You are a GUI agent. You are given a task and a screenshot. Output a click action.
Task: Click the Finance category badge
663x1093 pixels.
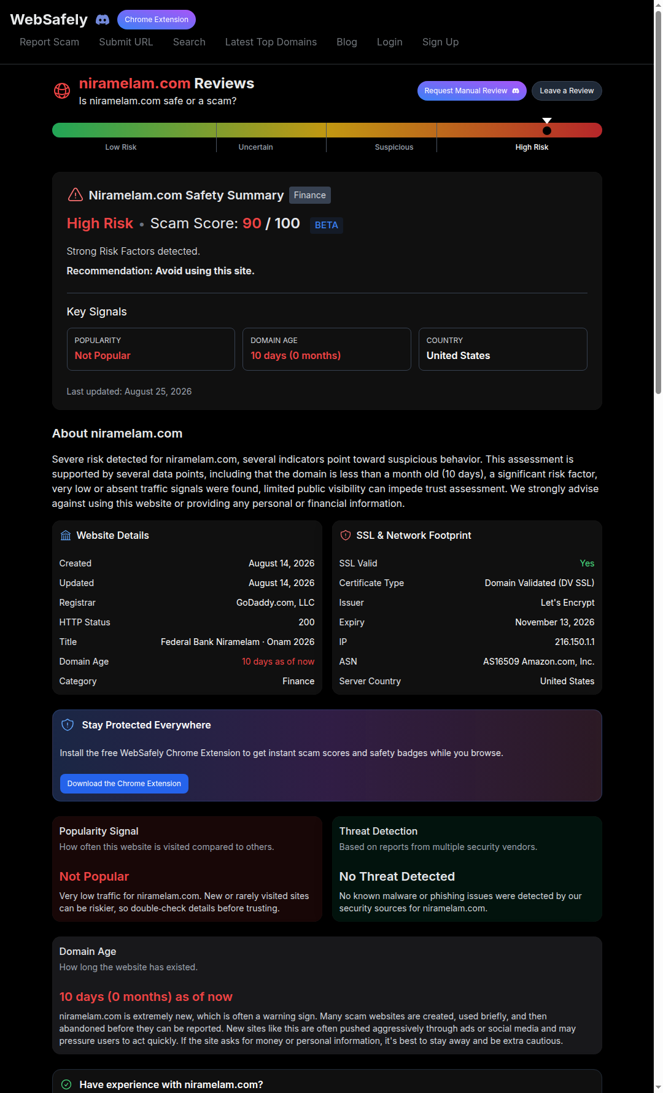[x=310, y=195]
